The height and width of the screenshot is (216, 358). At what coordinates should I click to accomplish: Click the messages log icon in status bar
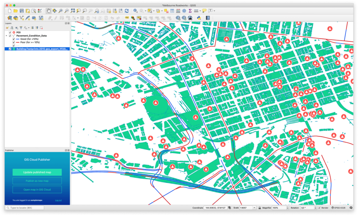click(351, 208)
